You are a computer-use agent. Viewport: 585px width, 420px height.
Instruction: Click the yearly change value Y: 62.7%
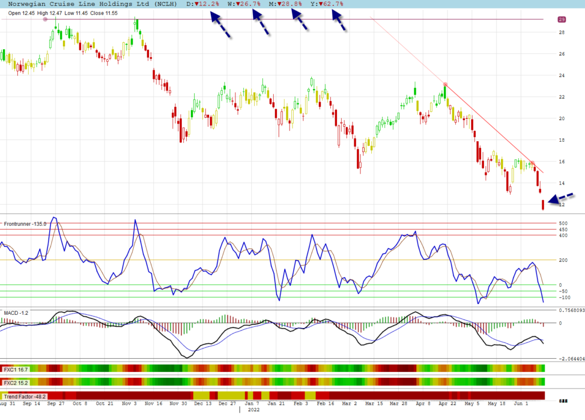tap(327, 4)
